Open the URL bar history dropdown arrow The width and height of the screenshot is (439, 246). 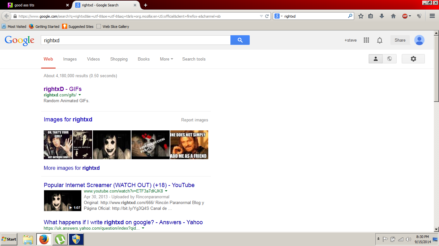(x=261, y=16)
